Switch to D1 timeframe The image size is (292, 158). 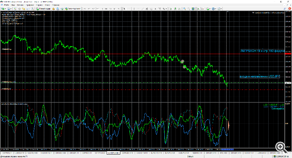(111, 9)
